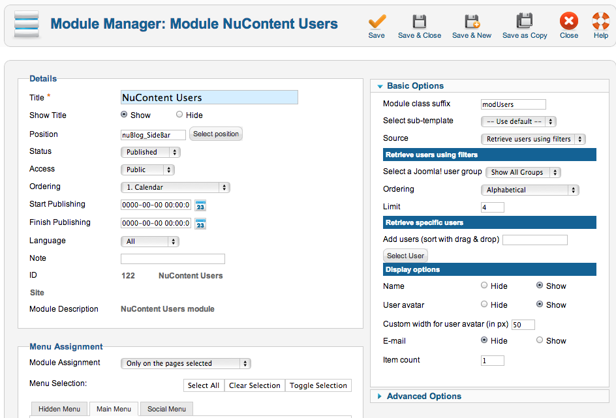Open the Status dropdown showing Published
Image resolution: width=616 pixels, height=418 pixels.
click(150, 151)
